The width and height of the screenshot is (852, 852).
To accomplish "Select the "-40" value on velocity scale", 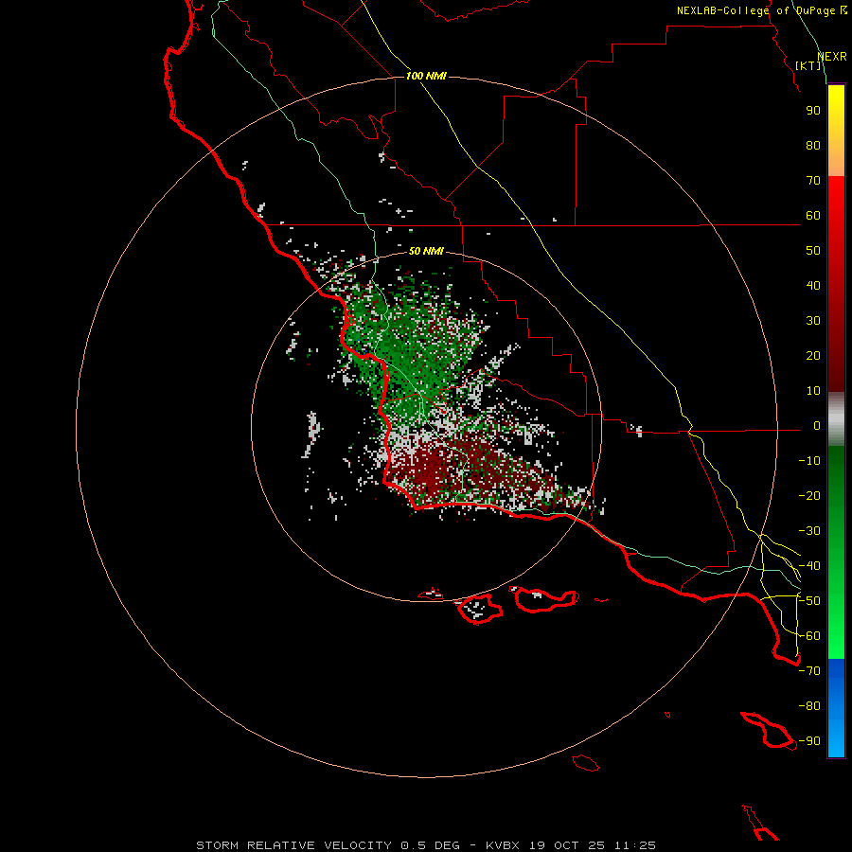I will (x=809, y=566).
